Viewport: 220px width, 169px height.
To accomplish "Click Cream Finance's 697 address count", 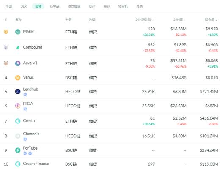I will pos(151,164).
